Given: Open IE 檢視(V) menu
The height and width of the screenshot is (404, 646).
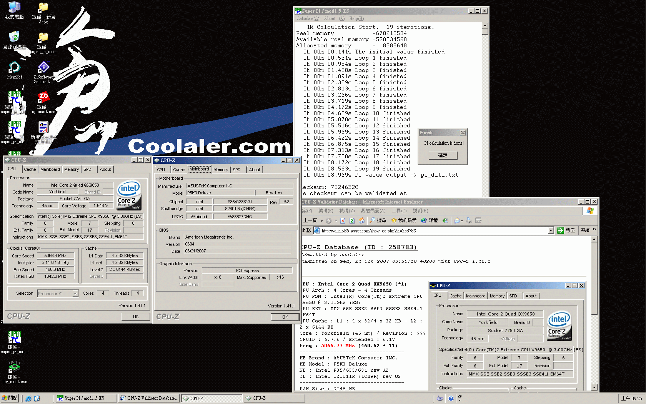Looking at the screenshot, I should coord(346,211).
